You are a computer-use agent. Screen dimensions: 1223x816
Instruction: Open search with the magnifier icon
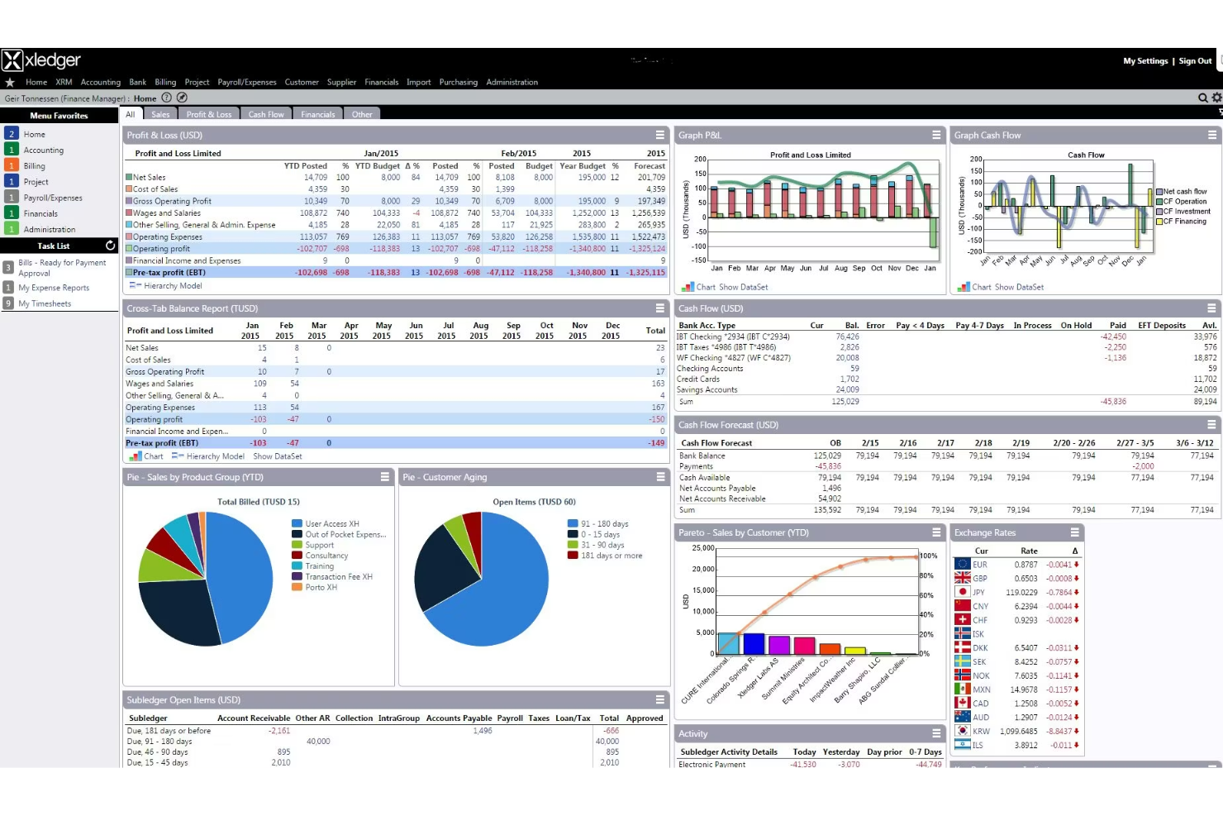pyautogui.click(x=1203, y=98)
